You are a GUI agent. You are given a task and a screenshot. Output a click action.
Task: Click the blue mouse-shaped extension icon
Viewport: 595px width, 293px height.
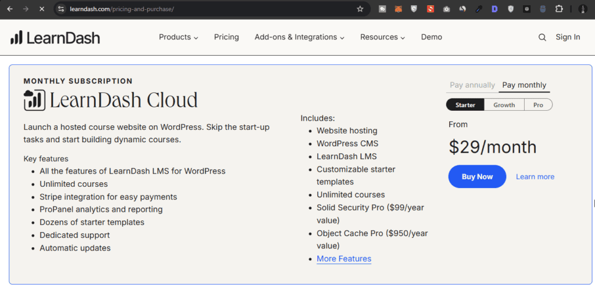(543, 9)
